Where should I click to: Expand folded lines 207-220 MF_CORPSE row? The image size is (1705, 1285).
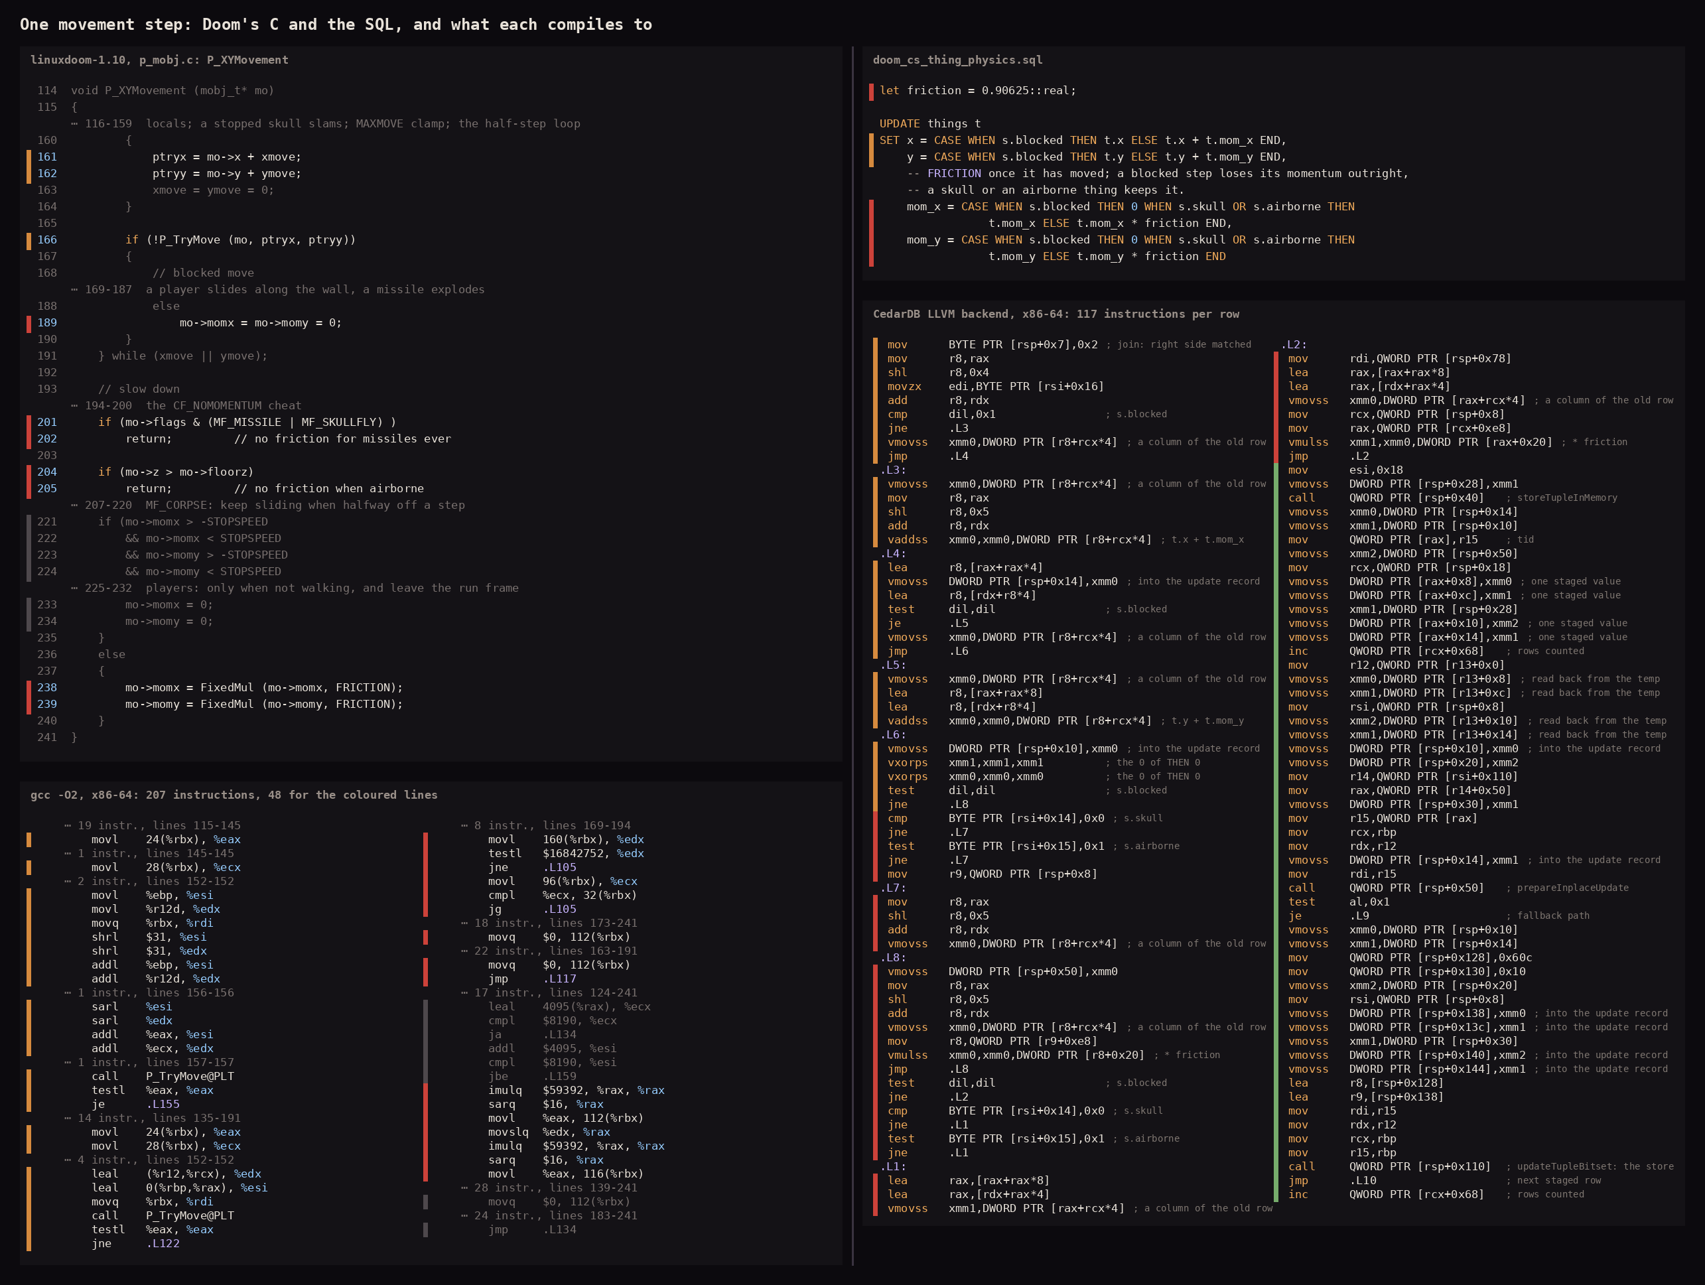coord(267,506)
